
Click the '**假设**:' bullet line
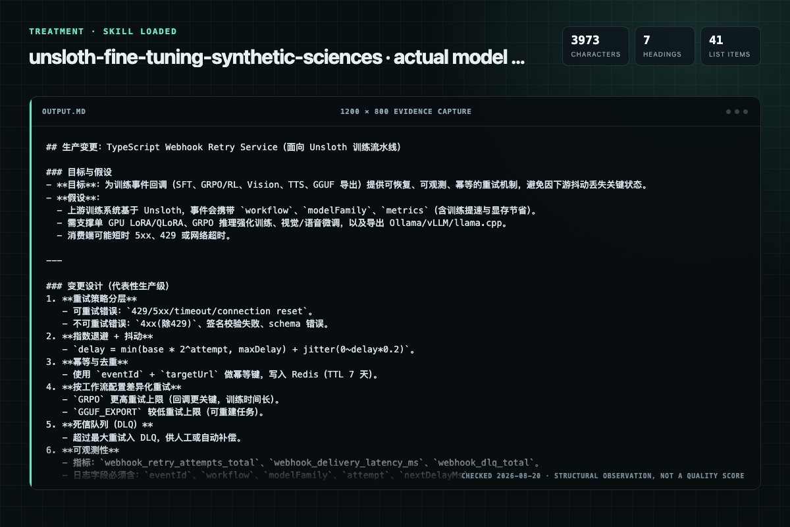pyautogui.click(x=72, y=198)
